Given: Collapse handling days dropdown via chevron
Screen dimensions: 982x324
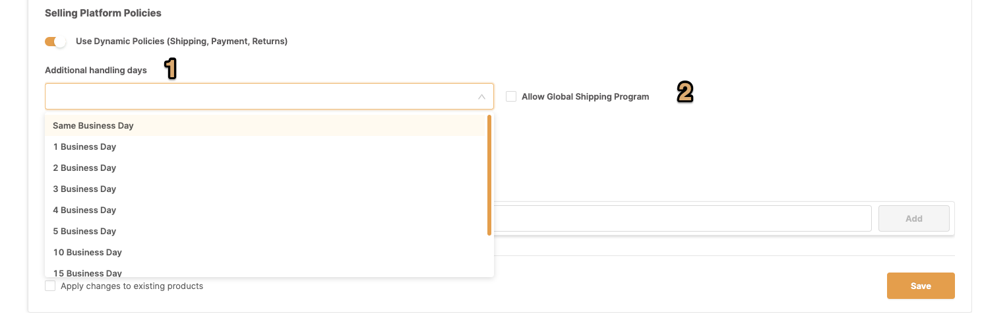Looking at the screenshot, I should click(481, 97).
